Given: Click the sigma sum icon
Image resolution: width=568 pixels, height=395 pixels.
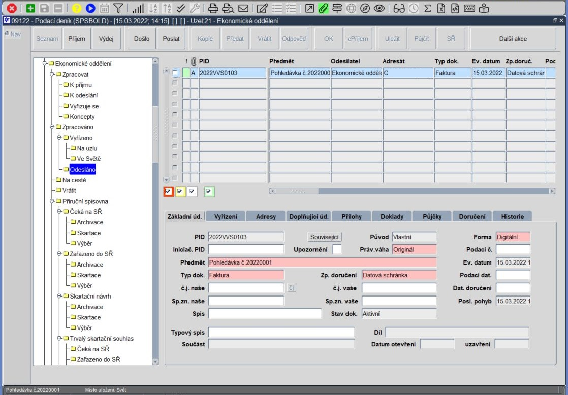Looking at the screenshot, I should [427, 8].
